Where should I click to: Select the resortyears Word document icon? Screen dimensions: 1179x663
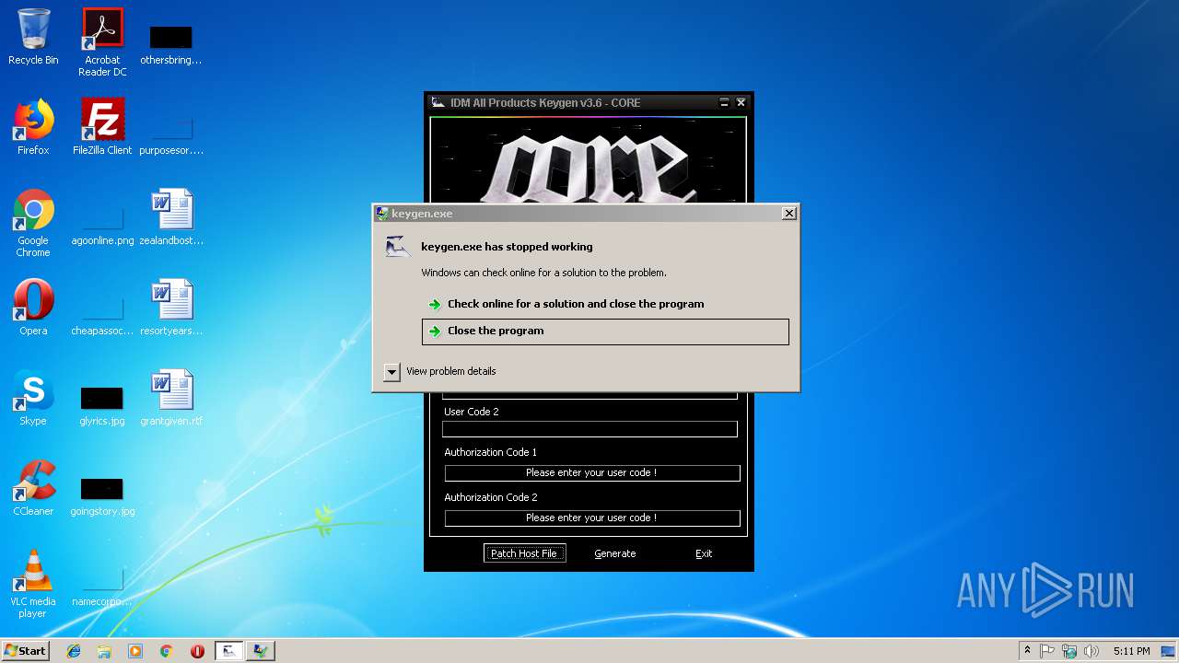171,308
